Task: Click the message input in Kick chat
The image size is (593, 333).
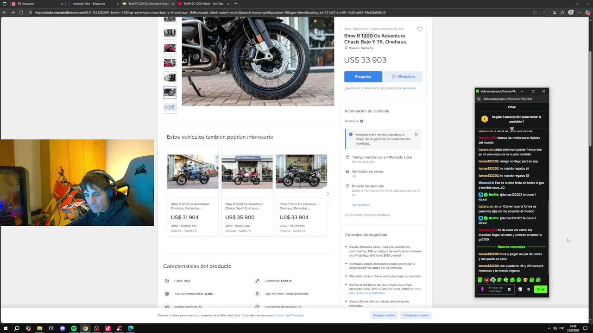Action: click(x=496, y=290)
